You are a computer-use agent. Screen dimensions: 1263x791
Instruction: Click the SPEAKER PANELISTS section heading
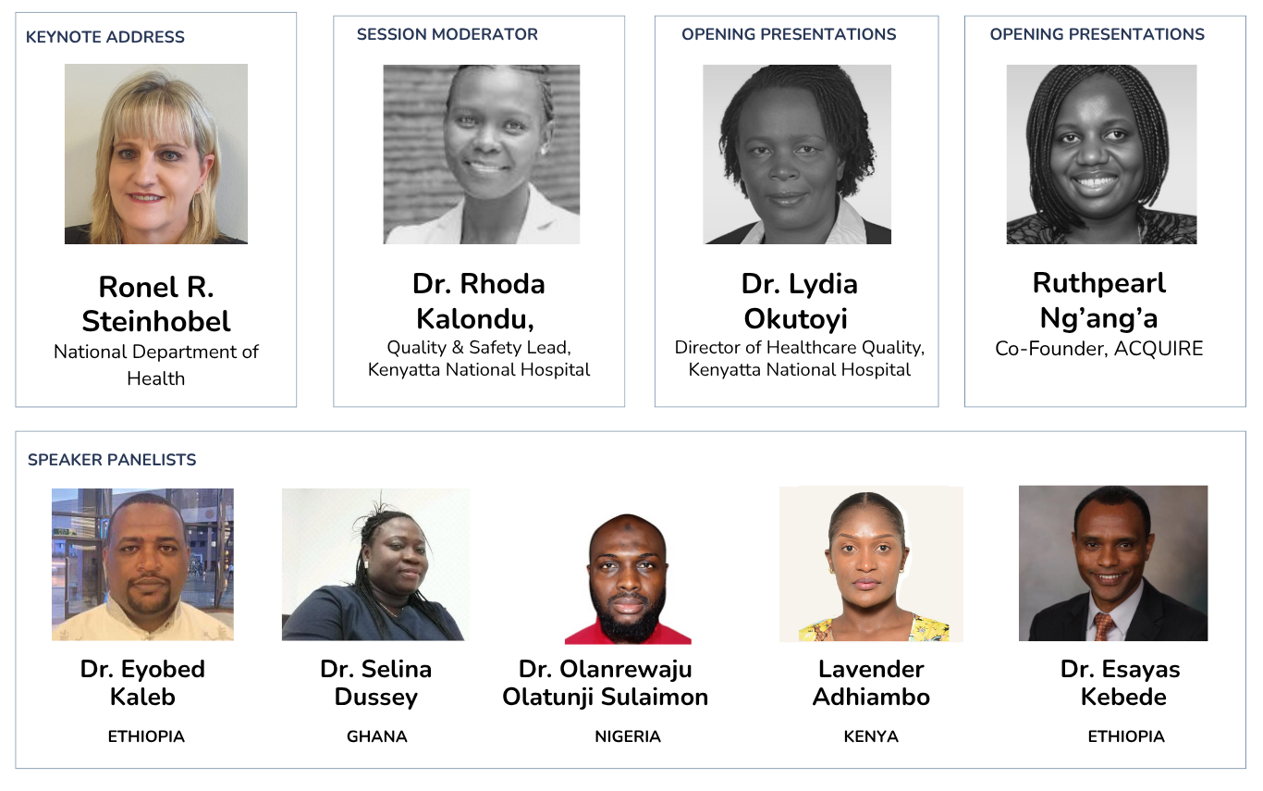point(112,460)
